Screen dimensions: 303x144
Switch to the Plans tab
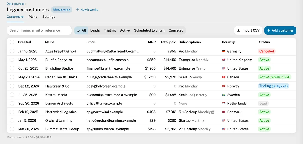pyautogui.click(x=33, y=17)
